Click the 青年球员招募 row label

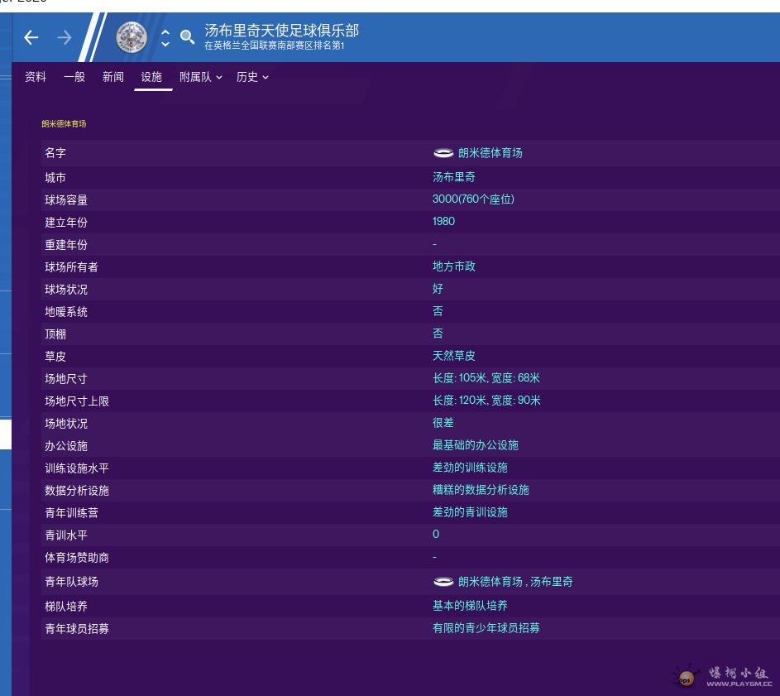[77, 629]
